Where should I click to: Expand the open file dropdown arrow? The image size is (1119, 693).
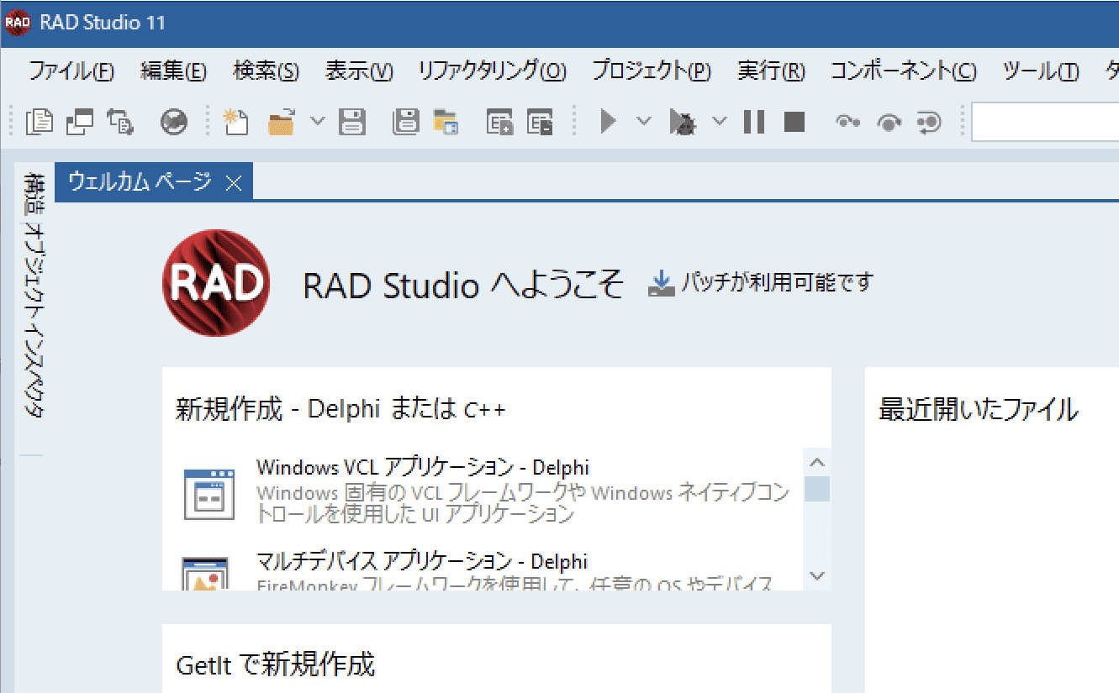coord(318,122)
